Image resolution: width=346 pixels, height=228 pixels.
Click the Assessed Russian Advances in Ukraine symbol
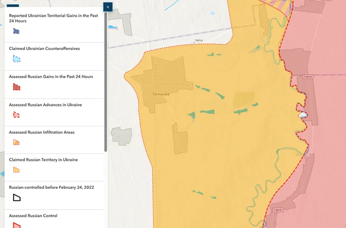tap(16, 115)
